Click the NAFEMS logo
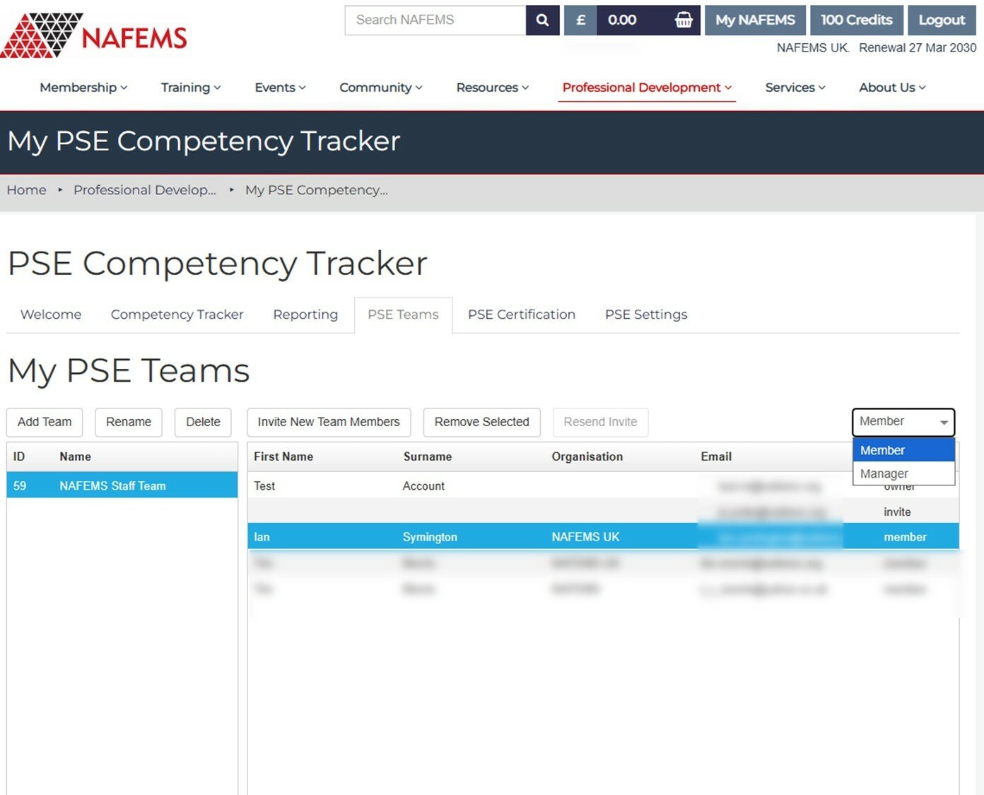Image resolution: width=984 pixels, height=795 pixels. 94,35
